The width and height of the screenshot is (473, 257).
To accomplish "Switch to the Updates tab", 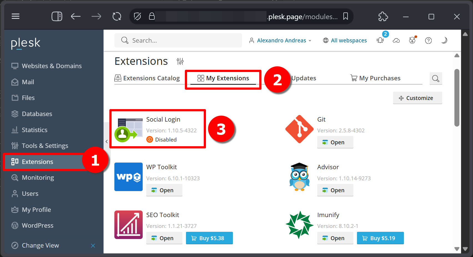I will 304,78.
